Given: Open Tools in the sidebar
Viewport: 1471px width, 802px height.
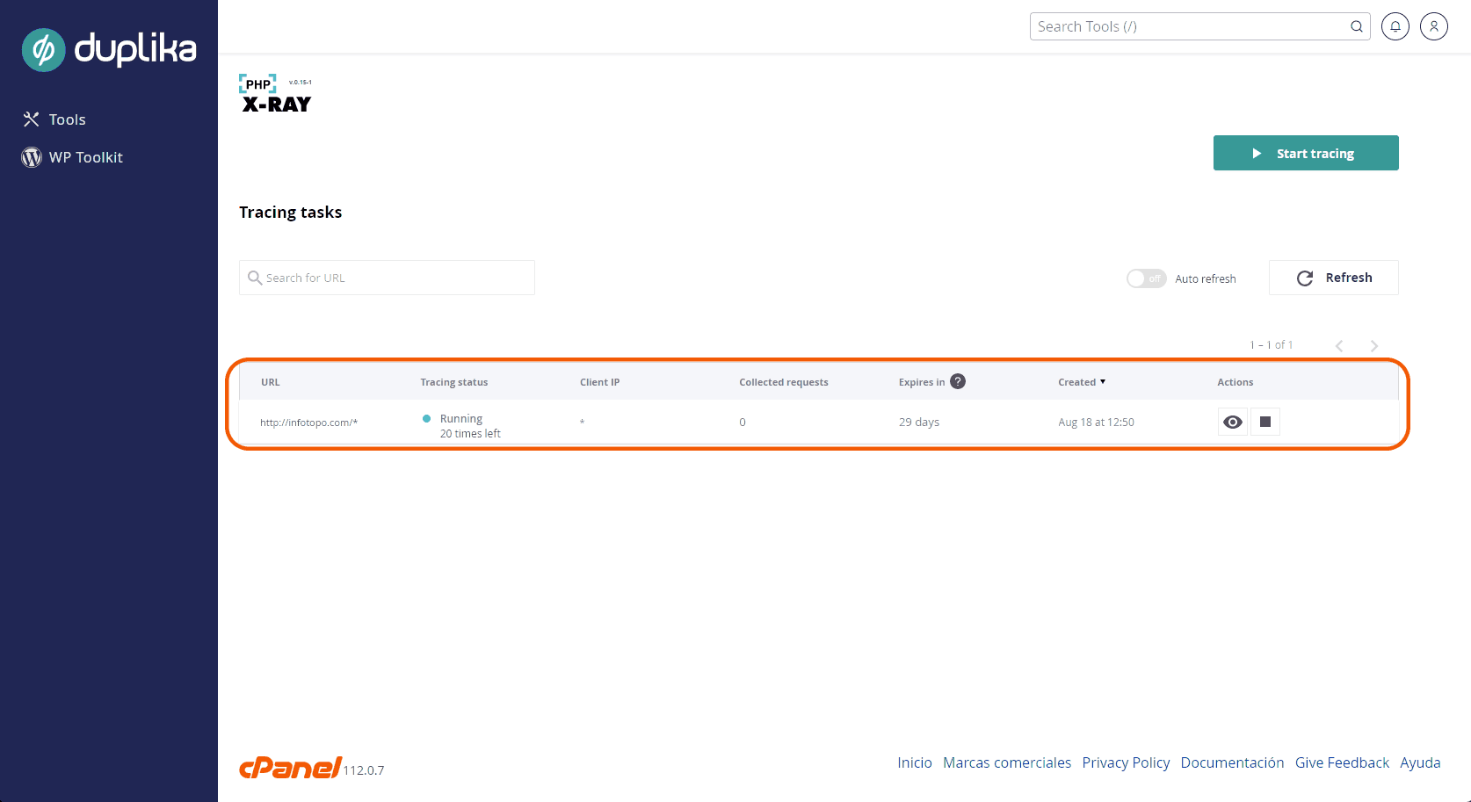Looking at the screenshot, I should coord(67,119).
